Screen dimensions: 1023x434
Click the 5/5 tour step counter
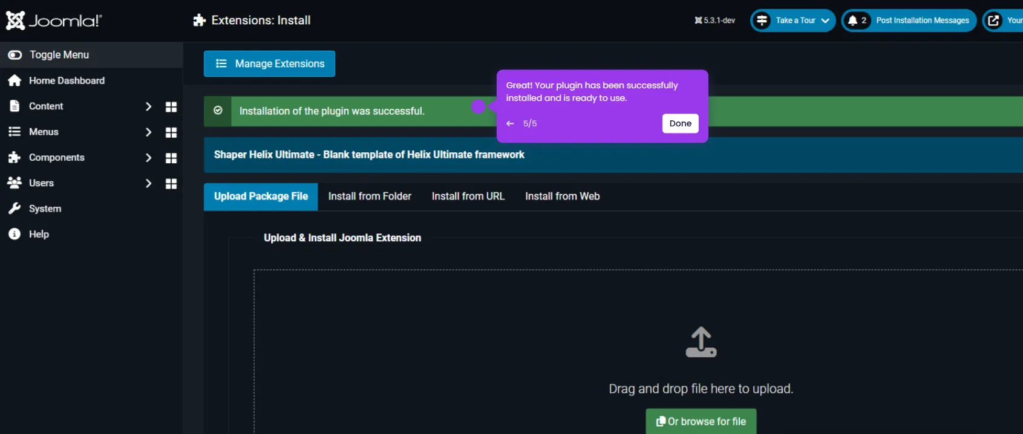point(530,123)
